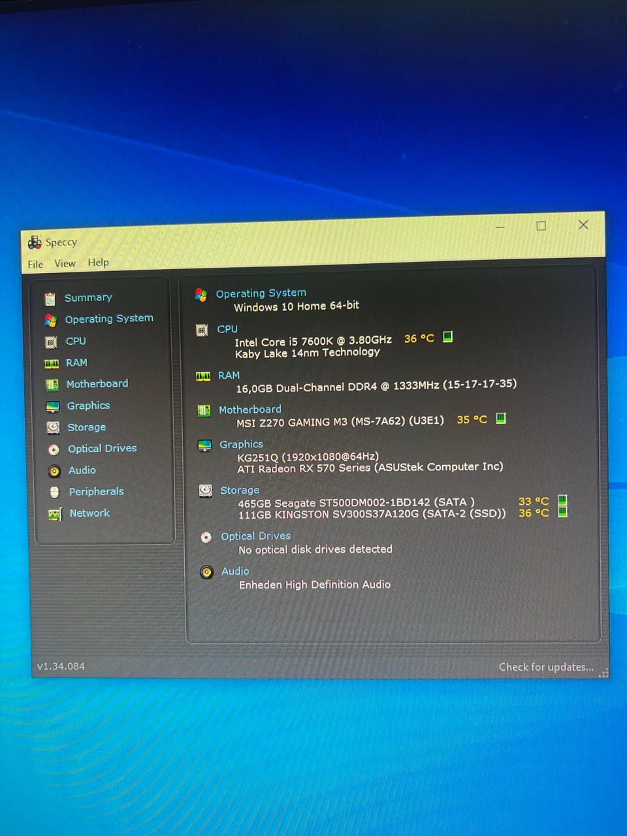The height and width of the screenshot is (836, 627).
Task: Click the Storage drive icon in sidebar
Action: [54, 428]
